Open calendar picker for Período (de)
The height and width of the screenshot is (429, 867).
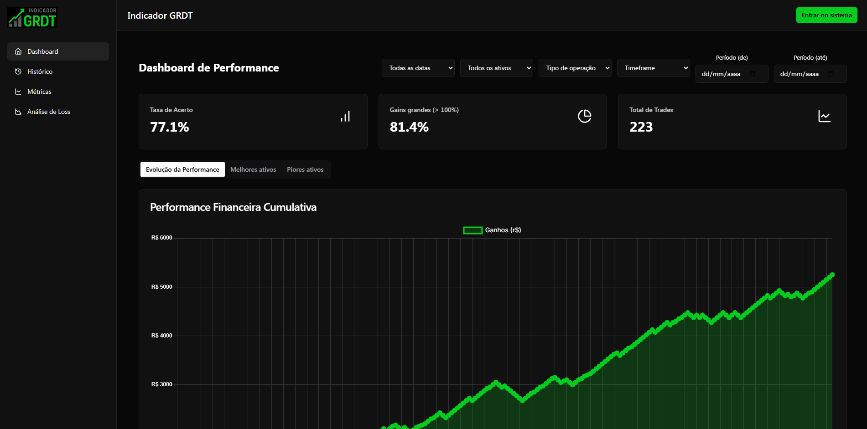(x=753, y=74)
